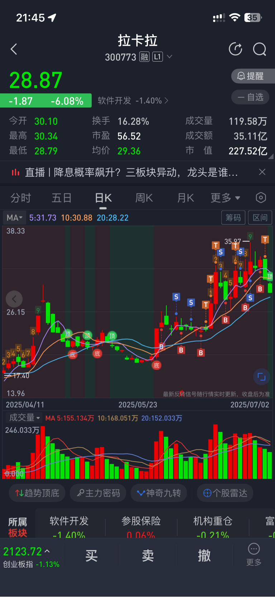The image size is (275, 597).
Task: Refresh the stock quote data
Action: click(x=236, y=49)
